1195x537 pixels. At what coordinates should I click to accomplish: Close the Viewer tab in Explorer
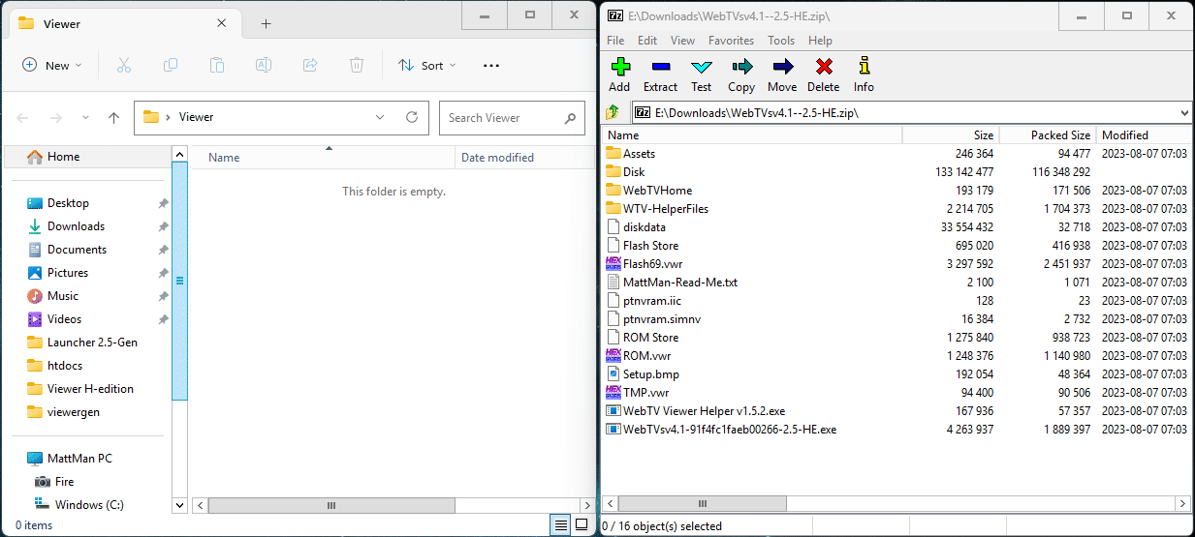(x=221, y=23)
